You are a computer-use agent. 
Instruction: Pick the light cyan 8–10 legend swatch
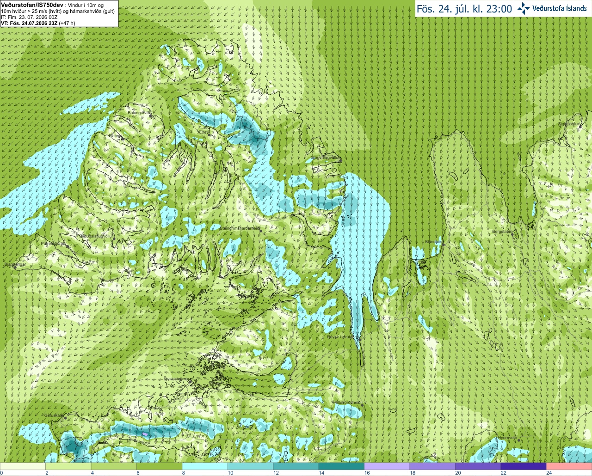(205, 466)
